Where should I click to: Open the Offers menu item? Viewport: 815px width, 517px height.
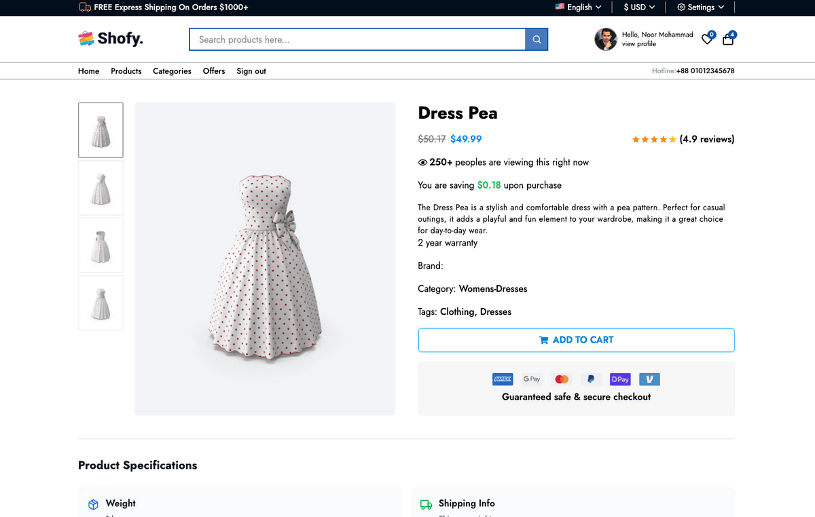click(214, 71)
